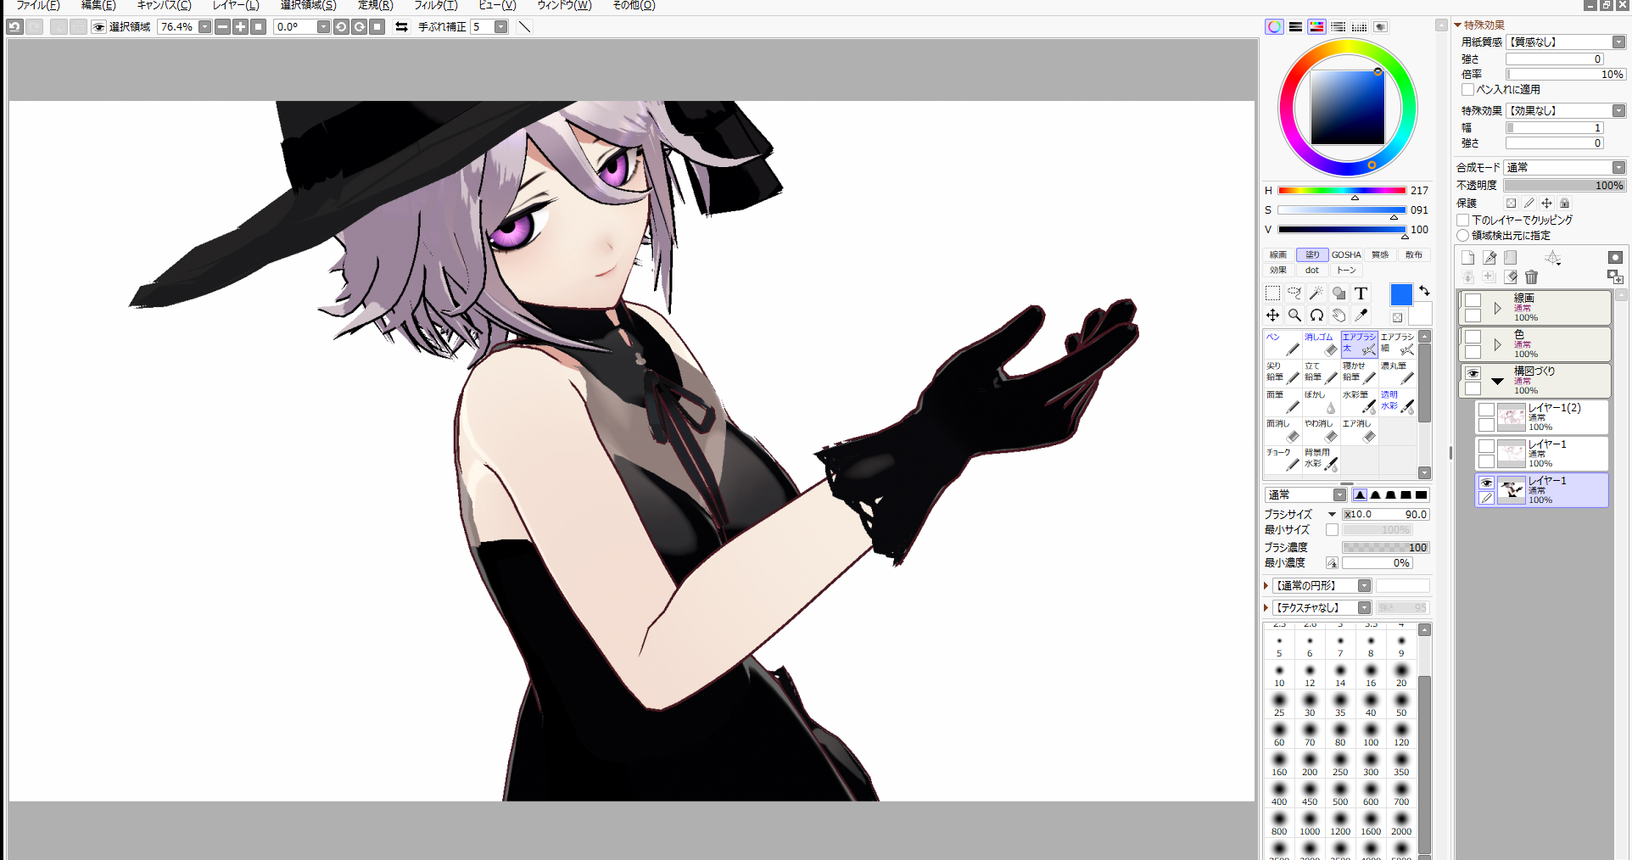This screenshot has width=1632, height=860.
Task: Hide the selected レイヤー1 layer
Action: click(1486, 483)
